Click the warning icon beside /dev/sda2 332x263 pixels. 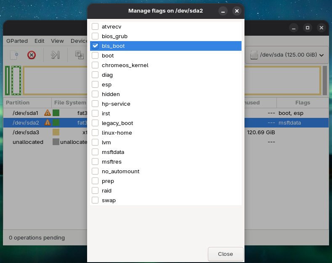click(48, 122)
